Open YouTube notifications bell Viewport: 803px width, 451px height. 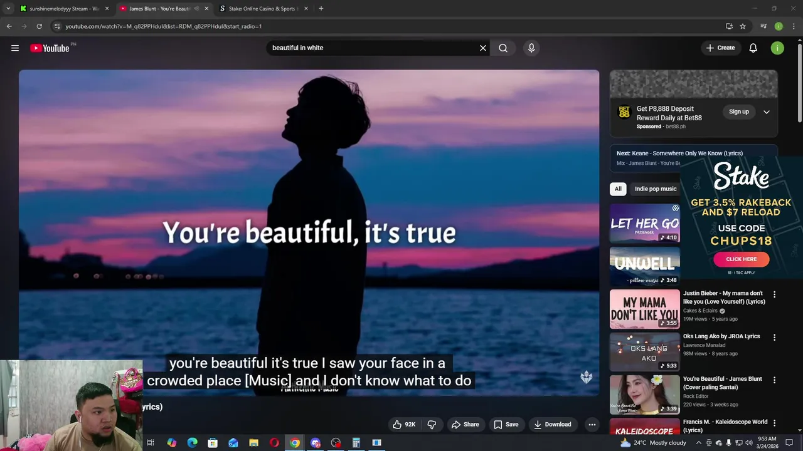coord(753,48)
